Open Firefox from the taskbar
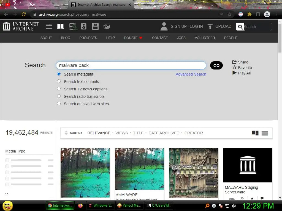The image size is (282, 211). (80, 206)
